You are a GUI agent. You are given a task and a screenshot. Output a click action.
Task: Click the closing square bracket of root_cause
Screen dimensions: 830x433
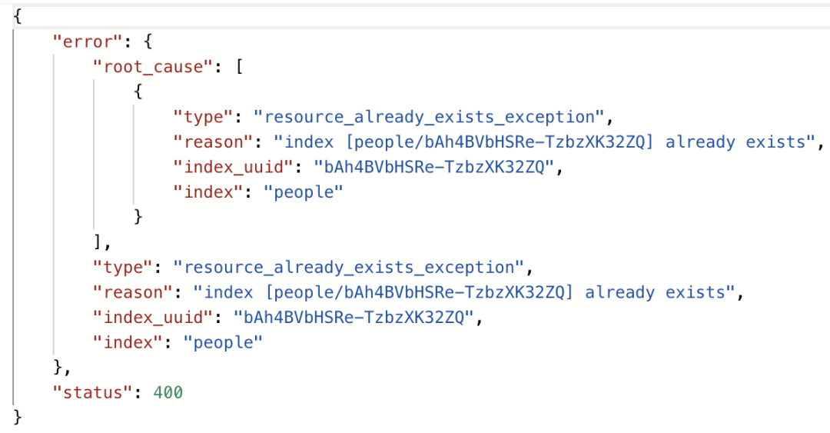pos(98,242)
